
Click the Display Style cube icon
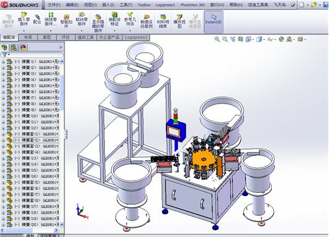tap(259, 39)
